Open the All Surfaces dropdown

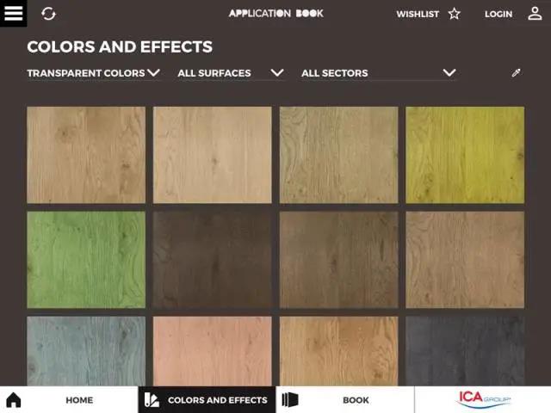[230, 73]
